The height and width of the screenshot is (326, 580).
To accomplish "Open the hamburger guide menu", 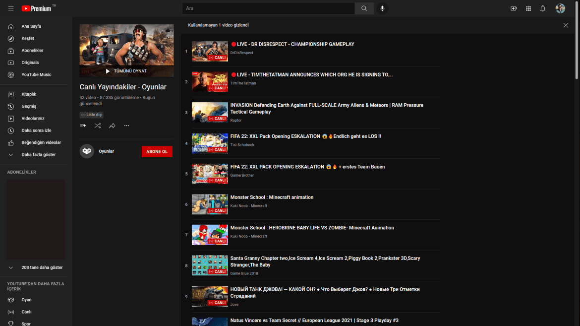I will [x=11, y=8].
